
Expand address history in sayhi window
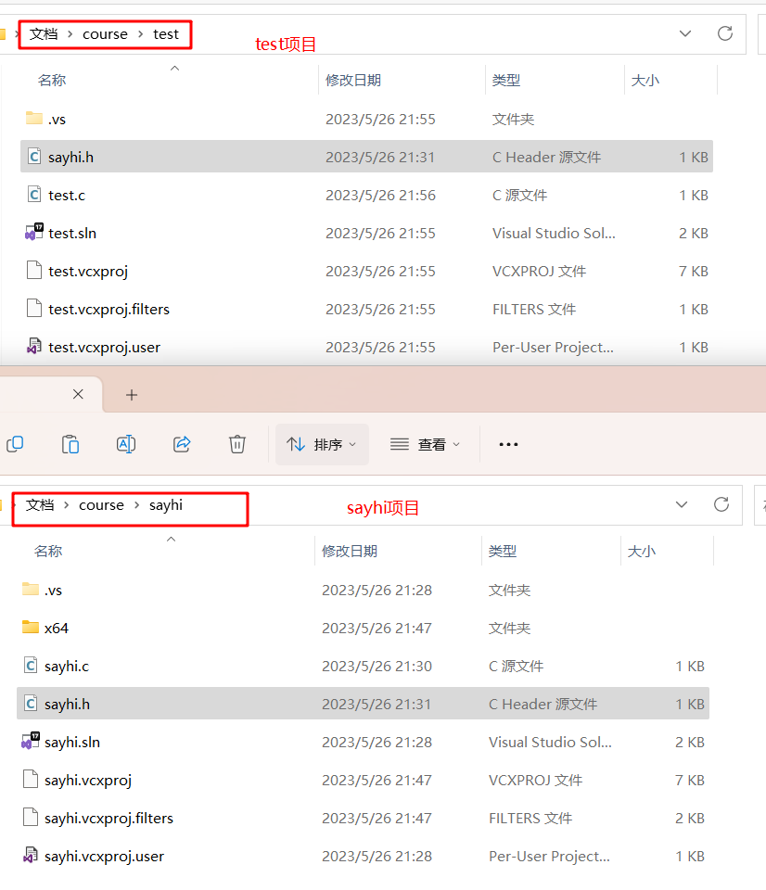(x=682, y=504)
